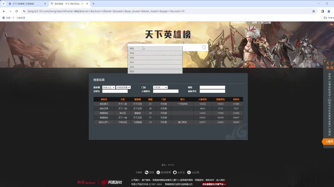Click the 网易游戏 logo in footer
This screenshot has height=187, width=334.
pos(112,182)
